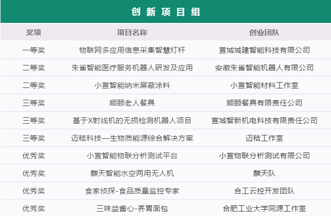Screen dimensions: 331x216
Task: Select project 物联网多应用信息采集智慧灯杆
Action: (x=132, y=50)
